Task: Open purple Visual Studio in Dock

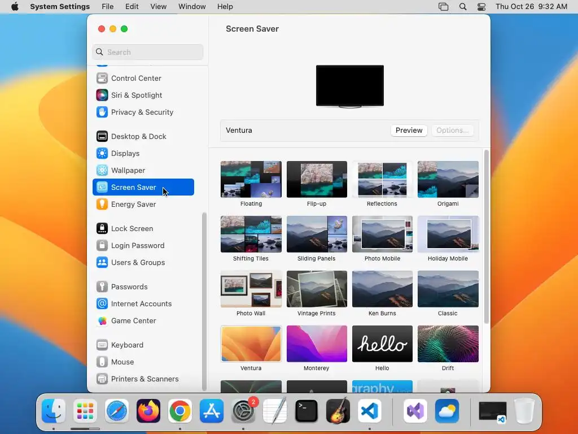Action: point(415,411)
